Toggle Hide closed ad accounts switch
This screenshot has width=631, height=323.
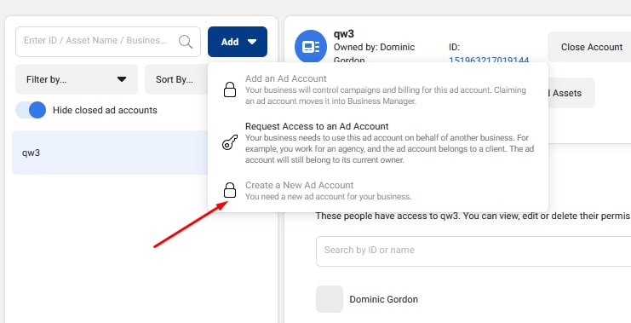(31, 110)
